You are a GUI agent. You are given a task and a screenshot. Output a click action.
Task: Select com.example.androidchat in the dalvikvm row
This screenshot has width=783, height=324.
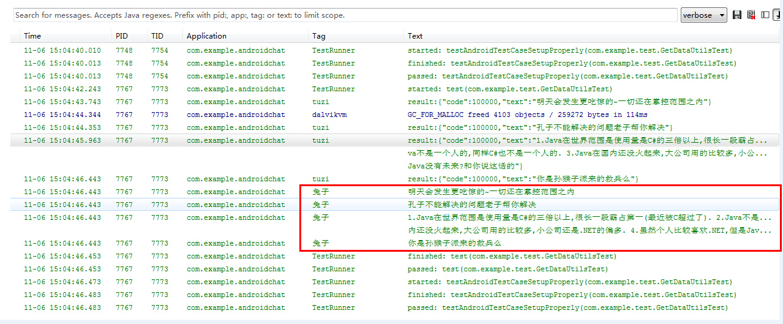pos(236,115)
